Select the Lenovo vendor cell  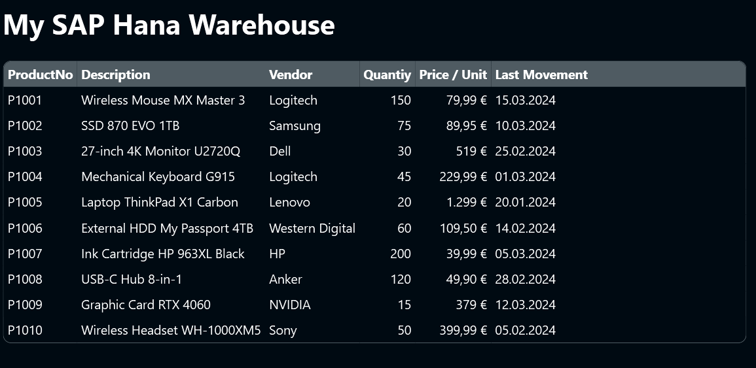[289, 203]
